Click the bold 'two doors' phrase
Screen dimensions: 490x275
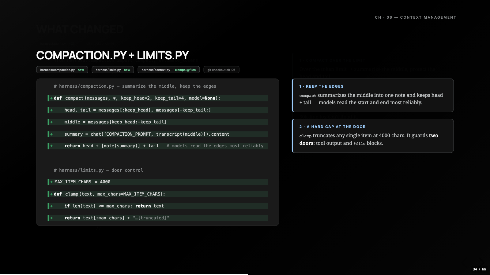(369, 139)
